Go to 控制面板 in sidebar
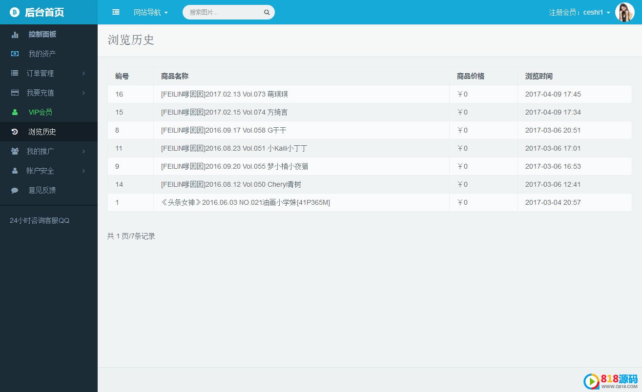The image size is (642, 392). click(x=42, y=34)
